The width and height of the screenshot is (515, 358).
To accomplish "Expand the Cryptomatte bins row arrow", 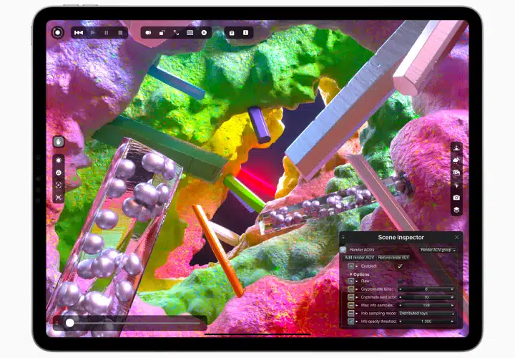I will click(x=357, y=289).
